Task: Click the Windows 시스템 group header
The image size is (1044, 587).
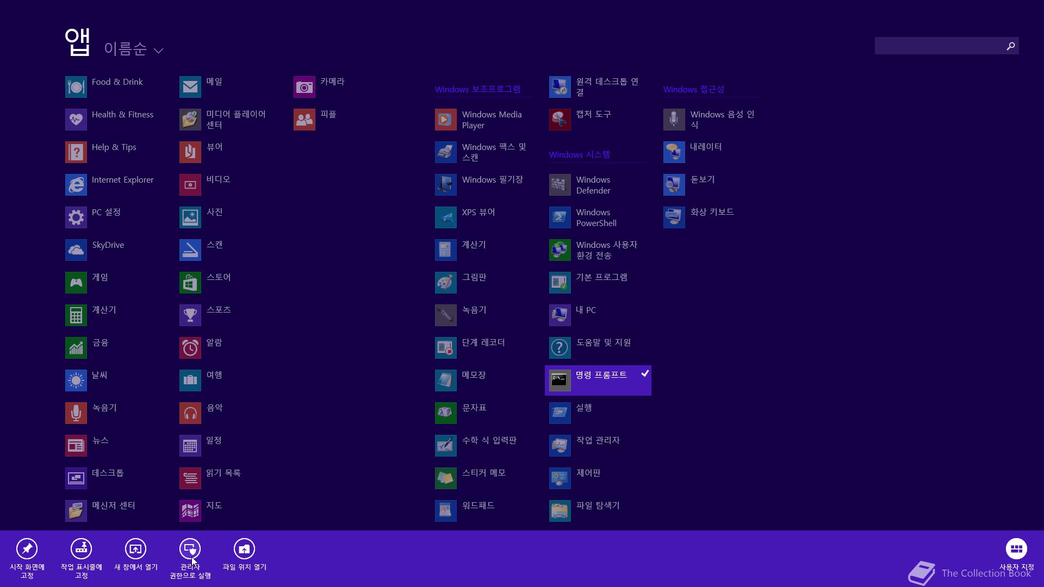Action: 580,154
